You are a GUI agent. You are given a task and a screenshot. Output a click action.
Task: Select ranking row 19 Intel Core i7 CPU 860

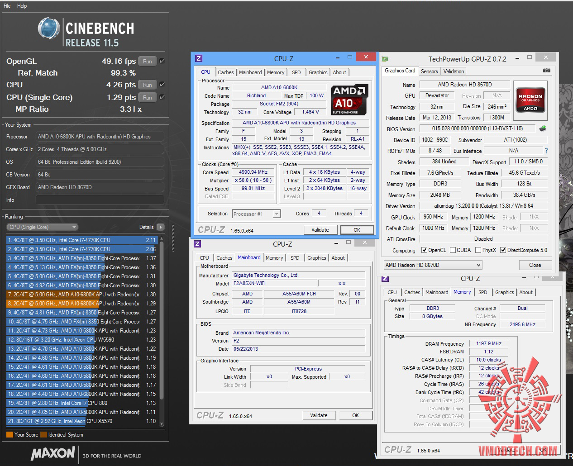(x=82, y=403)
